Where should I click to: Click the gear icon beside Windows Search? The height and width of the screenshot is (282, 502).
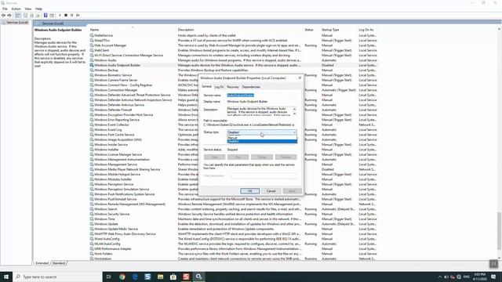pos(92,209)
